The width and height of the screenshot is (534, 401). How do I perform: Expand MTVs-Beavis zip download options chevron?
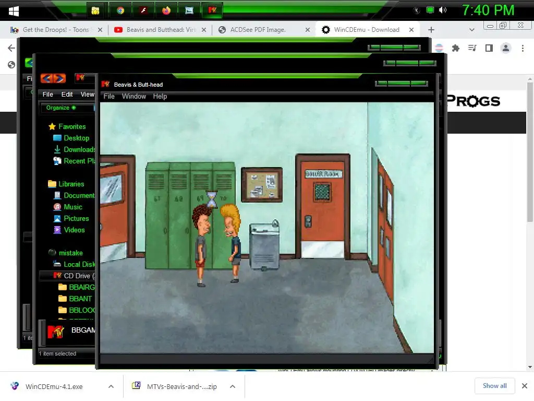point(233,387)
